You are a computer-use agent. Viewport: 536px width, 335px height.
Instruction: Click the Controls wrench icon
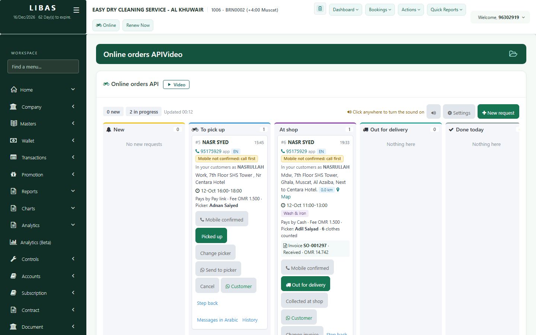pos(13,259)
